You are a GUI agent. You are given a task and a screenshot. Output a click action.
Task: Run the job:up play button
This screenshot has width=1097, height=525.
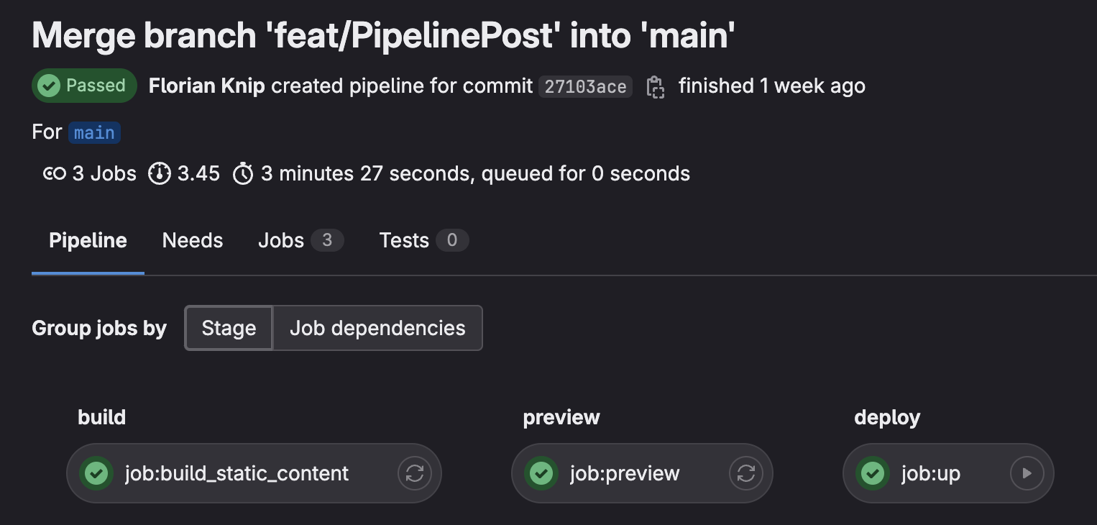1027,473
